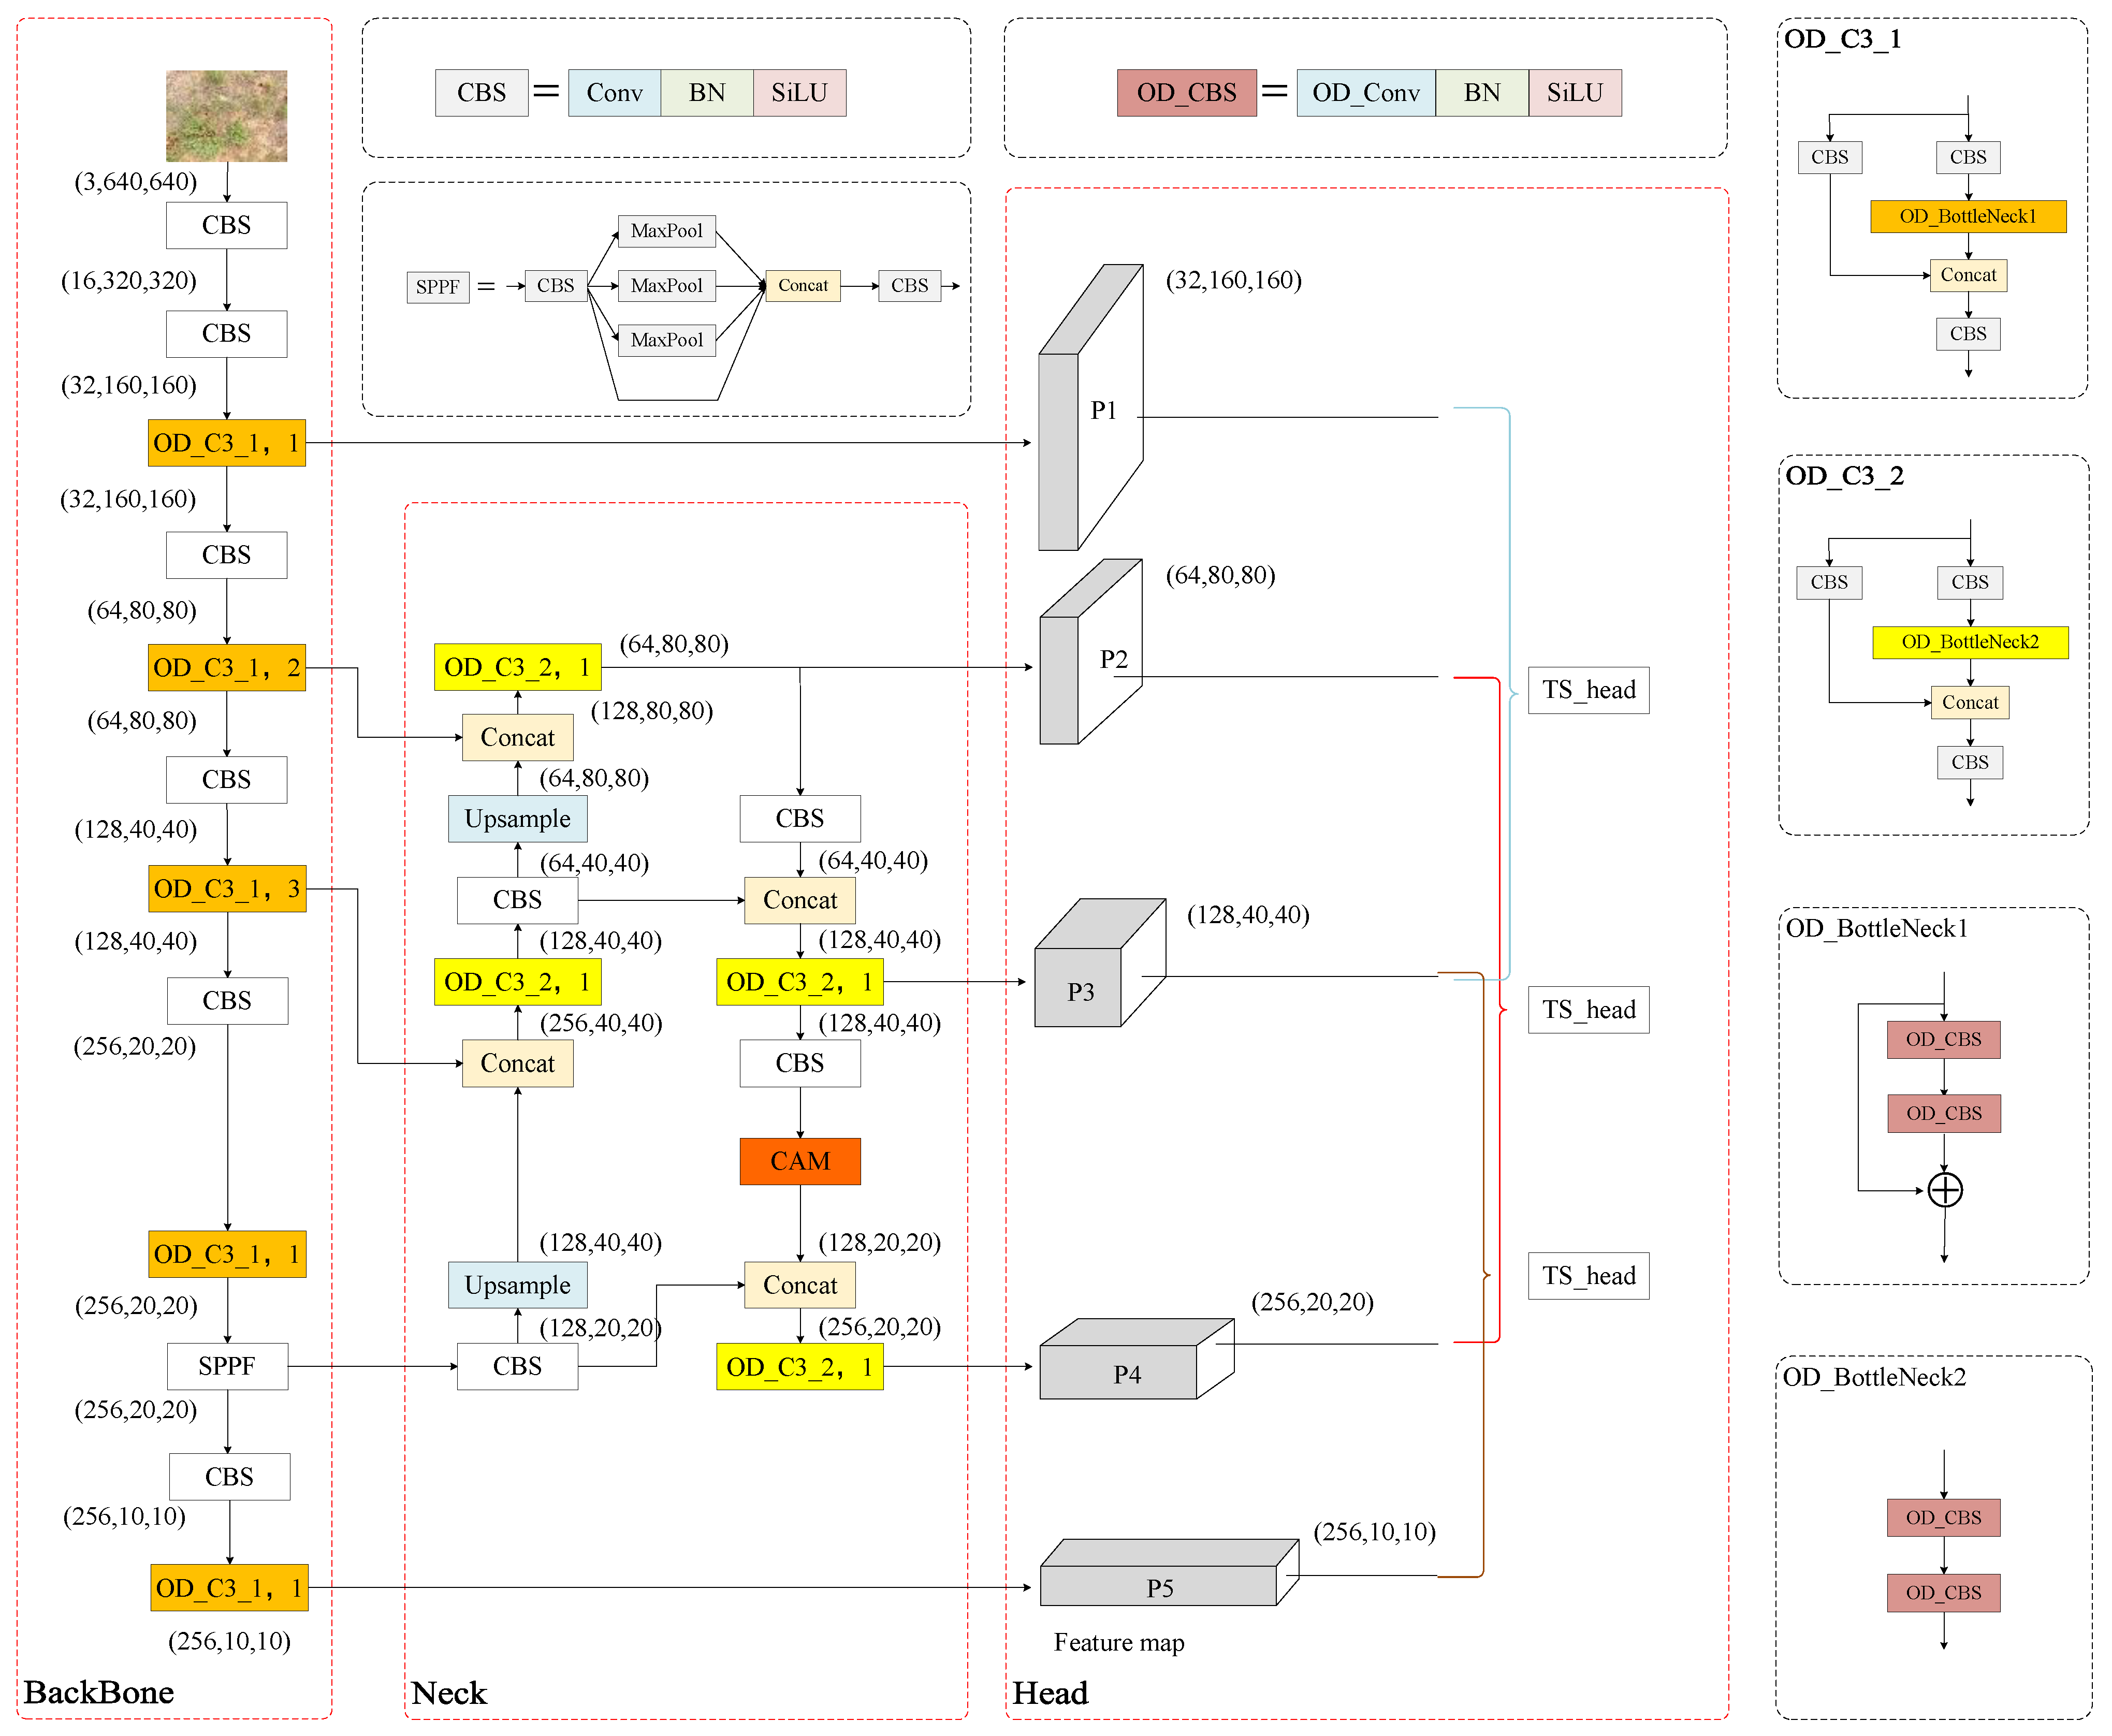Click the middle MaxPool box
The height and width of the screenshot is (1736, 2112).
666,286
